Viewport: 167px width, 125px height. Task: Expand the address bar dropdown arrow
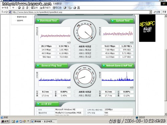150,12
